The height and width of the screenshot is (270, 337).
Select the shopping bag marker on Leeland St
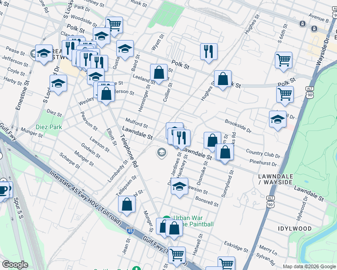(159, 72)
